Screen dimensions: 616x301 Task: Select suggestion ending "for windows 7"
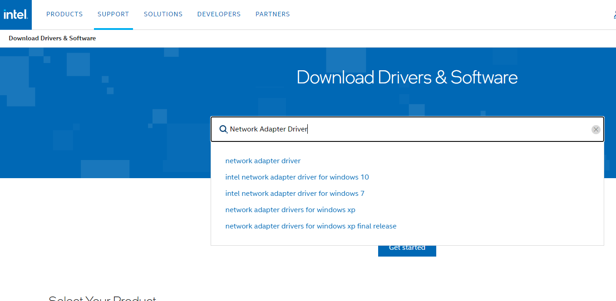click(x=295, y=194)
